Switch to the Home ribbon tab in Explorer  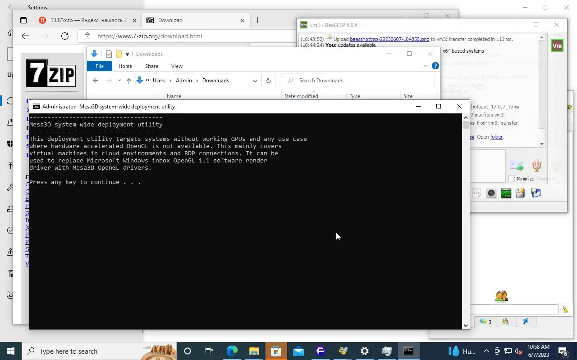pyautogui.click(x=125, y=66)
